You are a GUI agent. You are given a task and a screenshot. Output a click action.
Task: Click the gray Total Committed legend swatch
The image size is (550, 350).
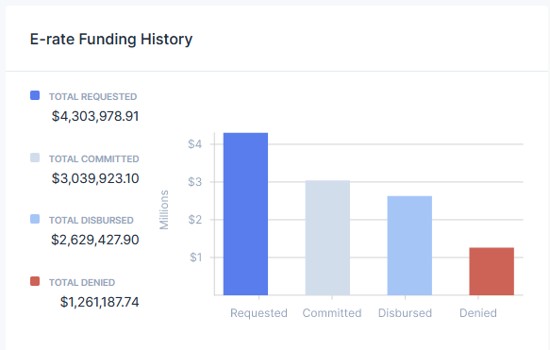click(35, 158)
